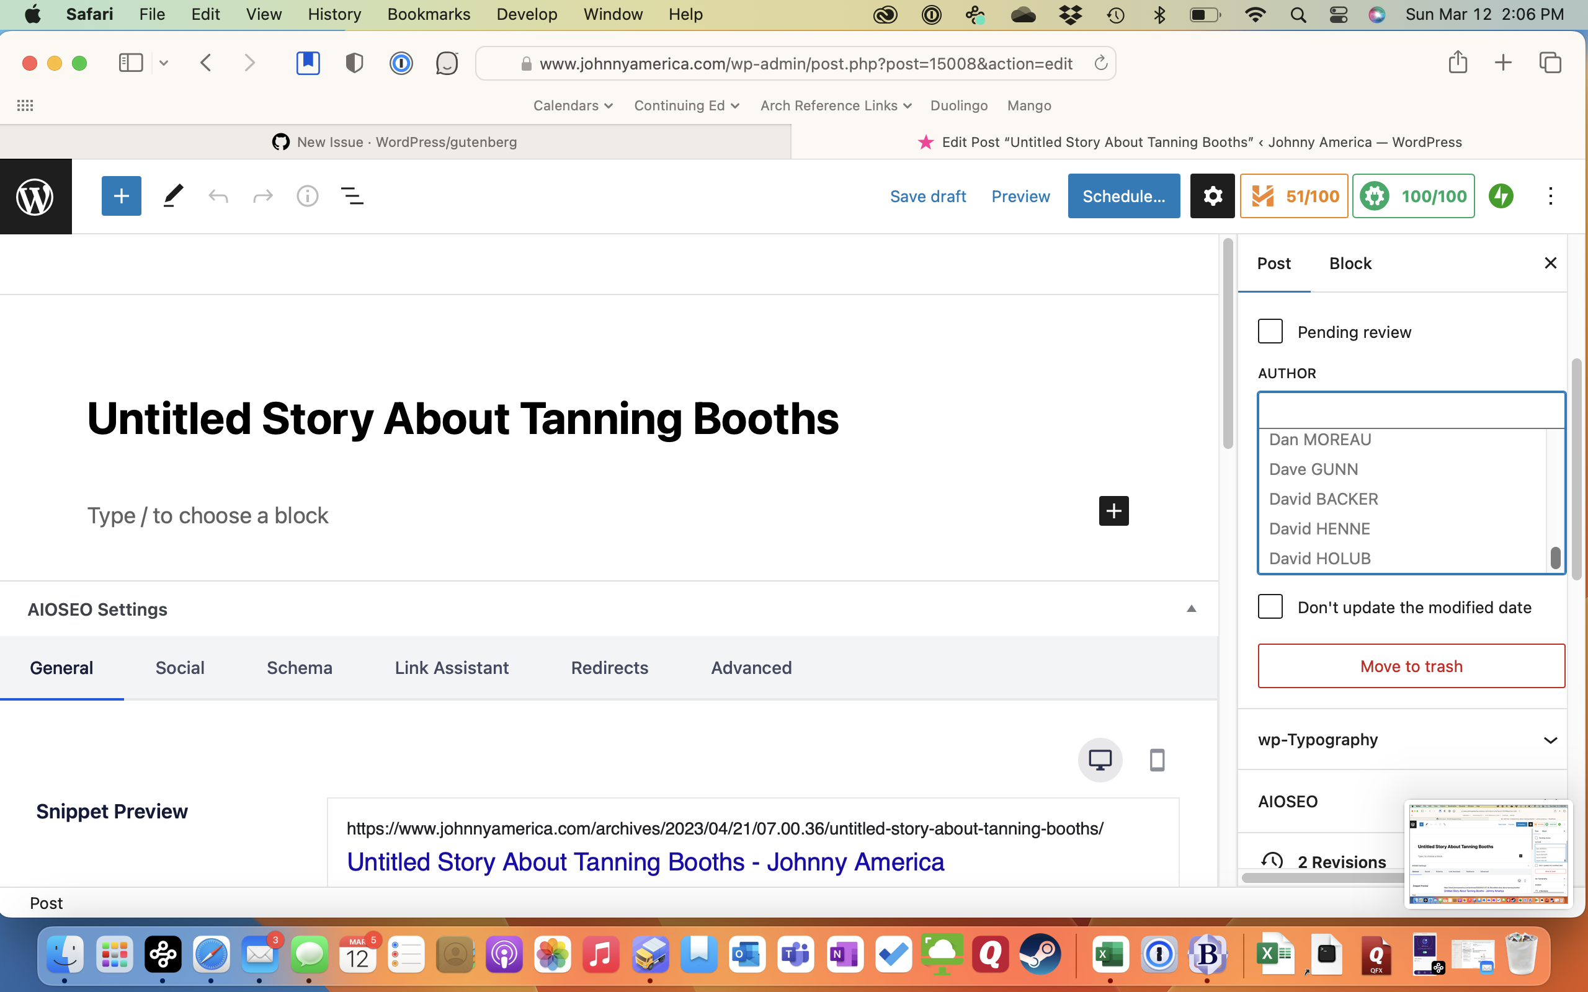Viewport: 1588px width, 992px height.
Task: Open the AIOSEO 51/100 score indicator
Action: tap(1293, 195)
